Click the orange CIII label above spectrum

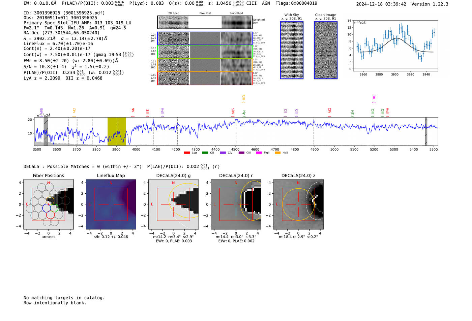pos(243,99)
